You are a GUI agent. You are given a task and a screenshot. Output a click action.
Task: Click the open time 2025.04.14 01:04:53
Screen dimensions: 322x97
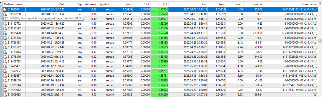[52, 33]
